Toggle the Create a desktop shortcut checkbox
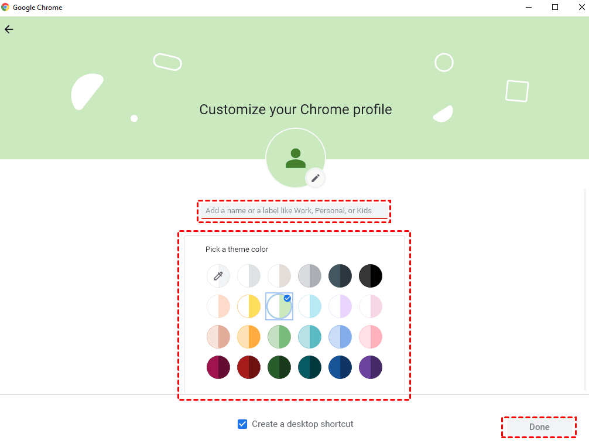Viewport: 589px width, 444px height. [x=242, y=424]
